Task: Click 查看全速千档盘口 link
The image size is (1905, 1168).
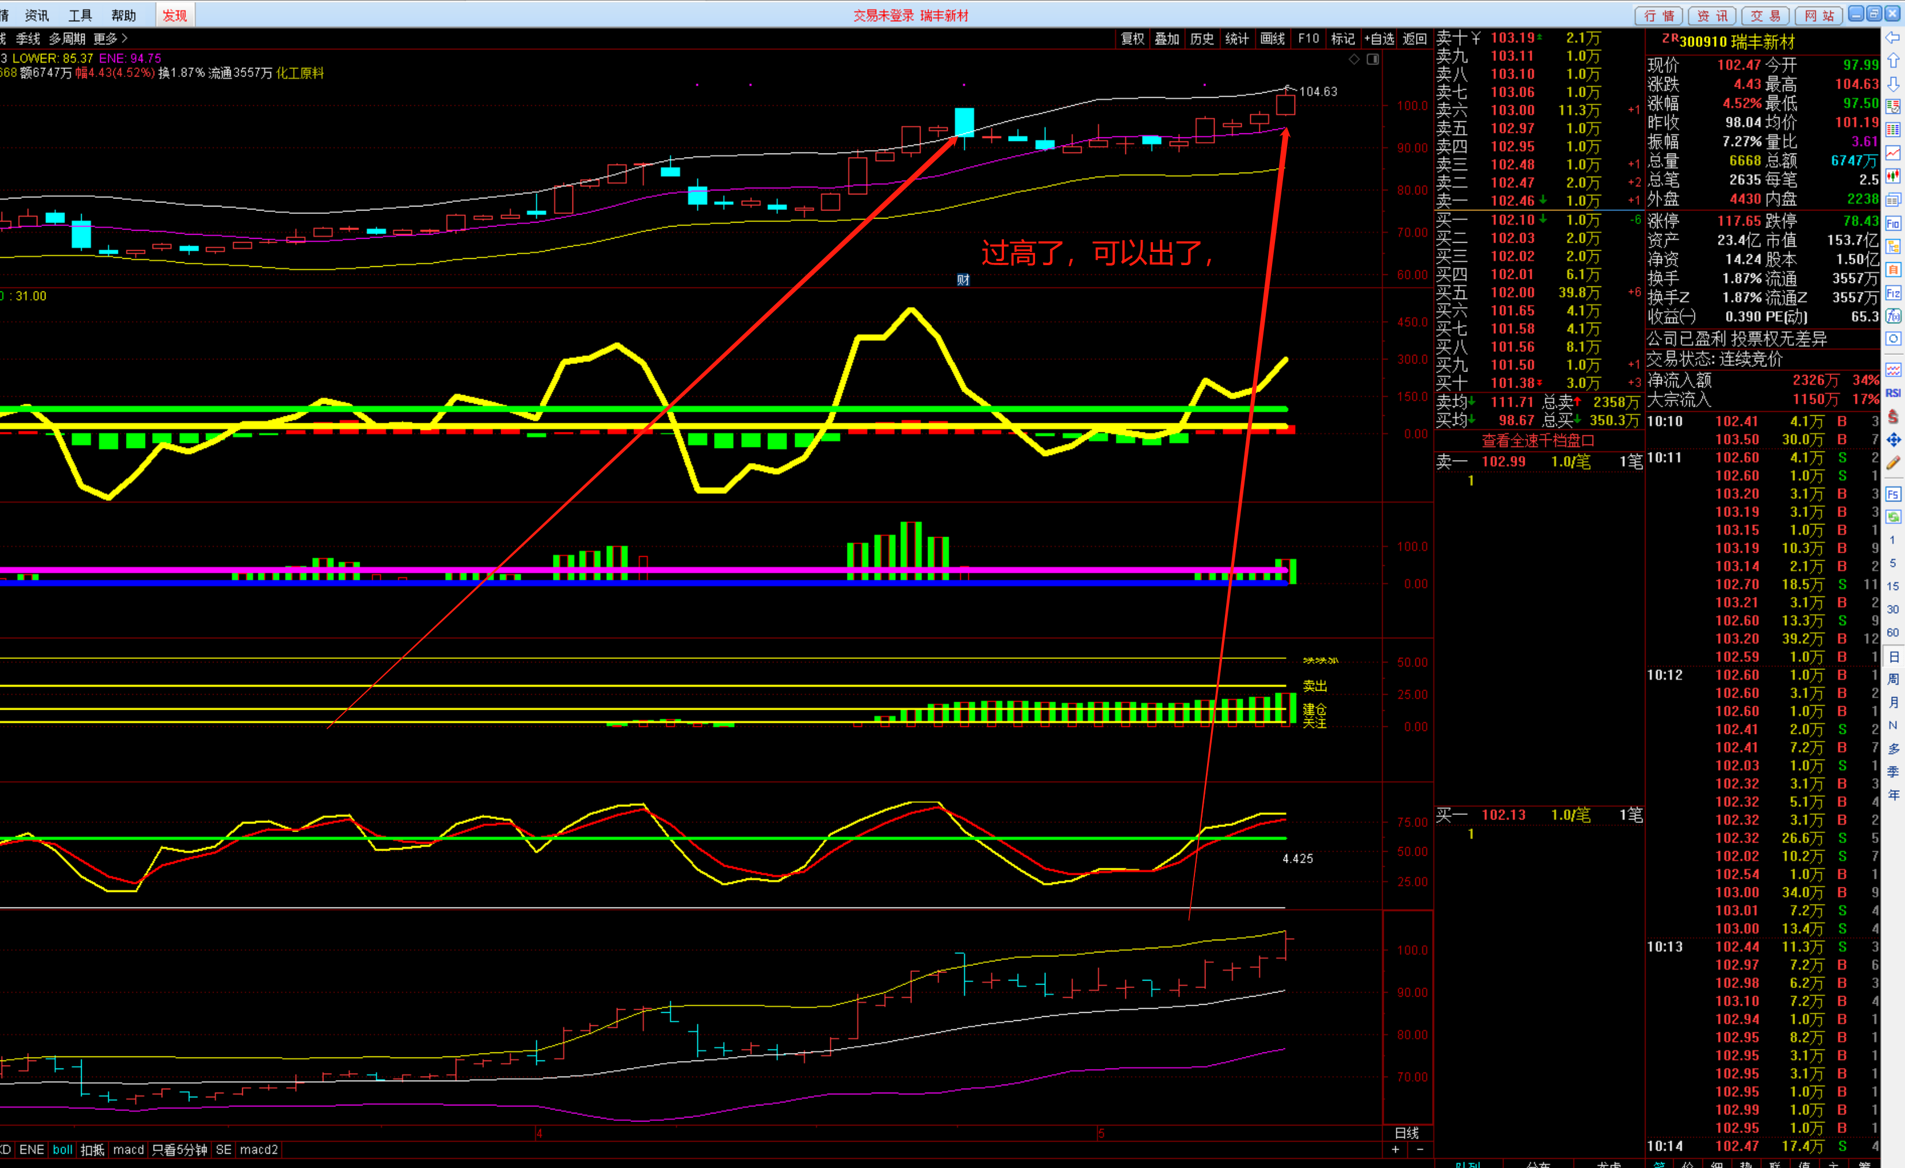Action: click(1538, 441)
